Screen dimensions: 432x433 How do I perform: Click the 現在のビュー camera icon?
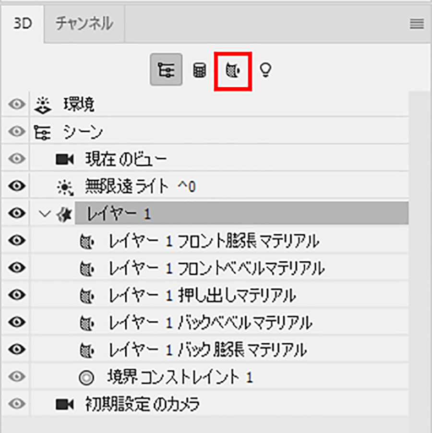(x=65, y=159)
